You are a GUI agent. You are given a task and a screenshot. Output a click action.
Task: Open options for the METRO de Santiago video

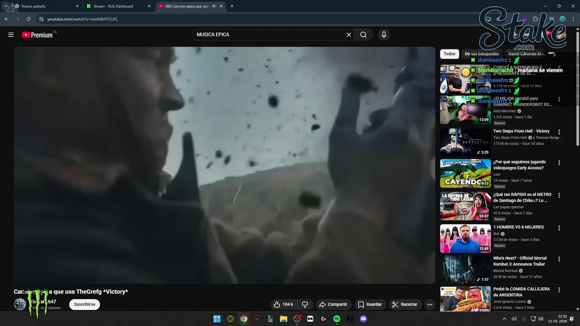pyautogui.click(x=559, y=195)
